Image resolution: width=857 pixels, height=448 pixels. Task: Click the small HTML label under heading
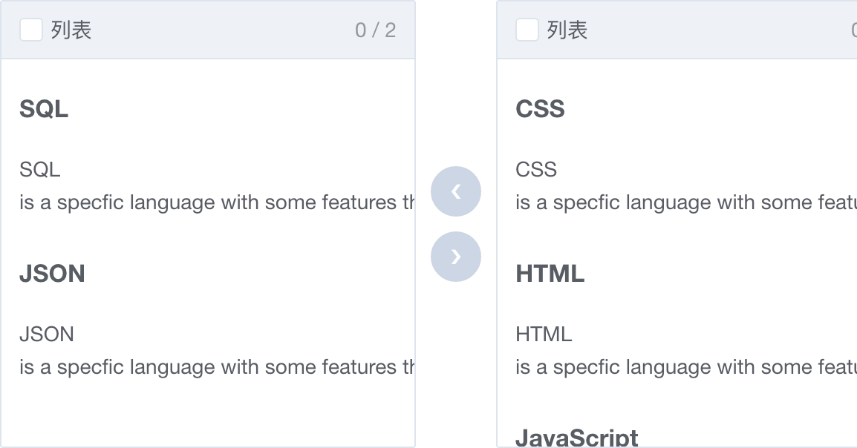pos(544,334)
